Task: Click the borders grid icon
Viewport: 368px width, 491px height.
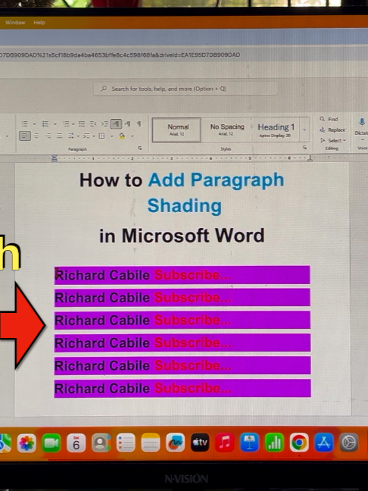Action: pyautogui.click(x=101, y=136)
